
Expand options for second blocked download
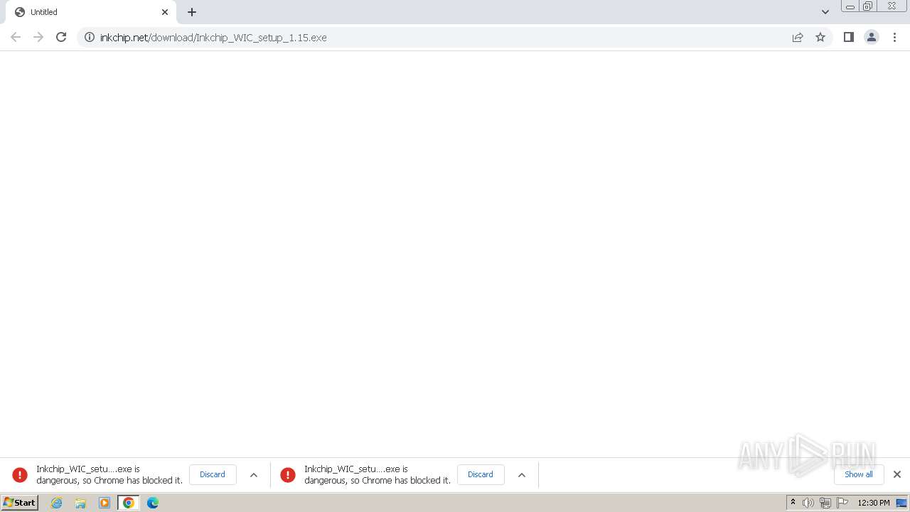[x=522, y=474]
